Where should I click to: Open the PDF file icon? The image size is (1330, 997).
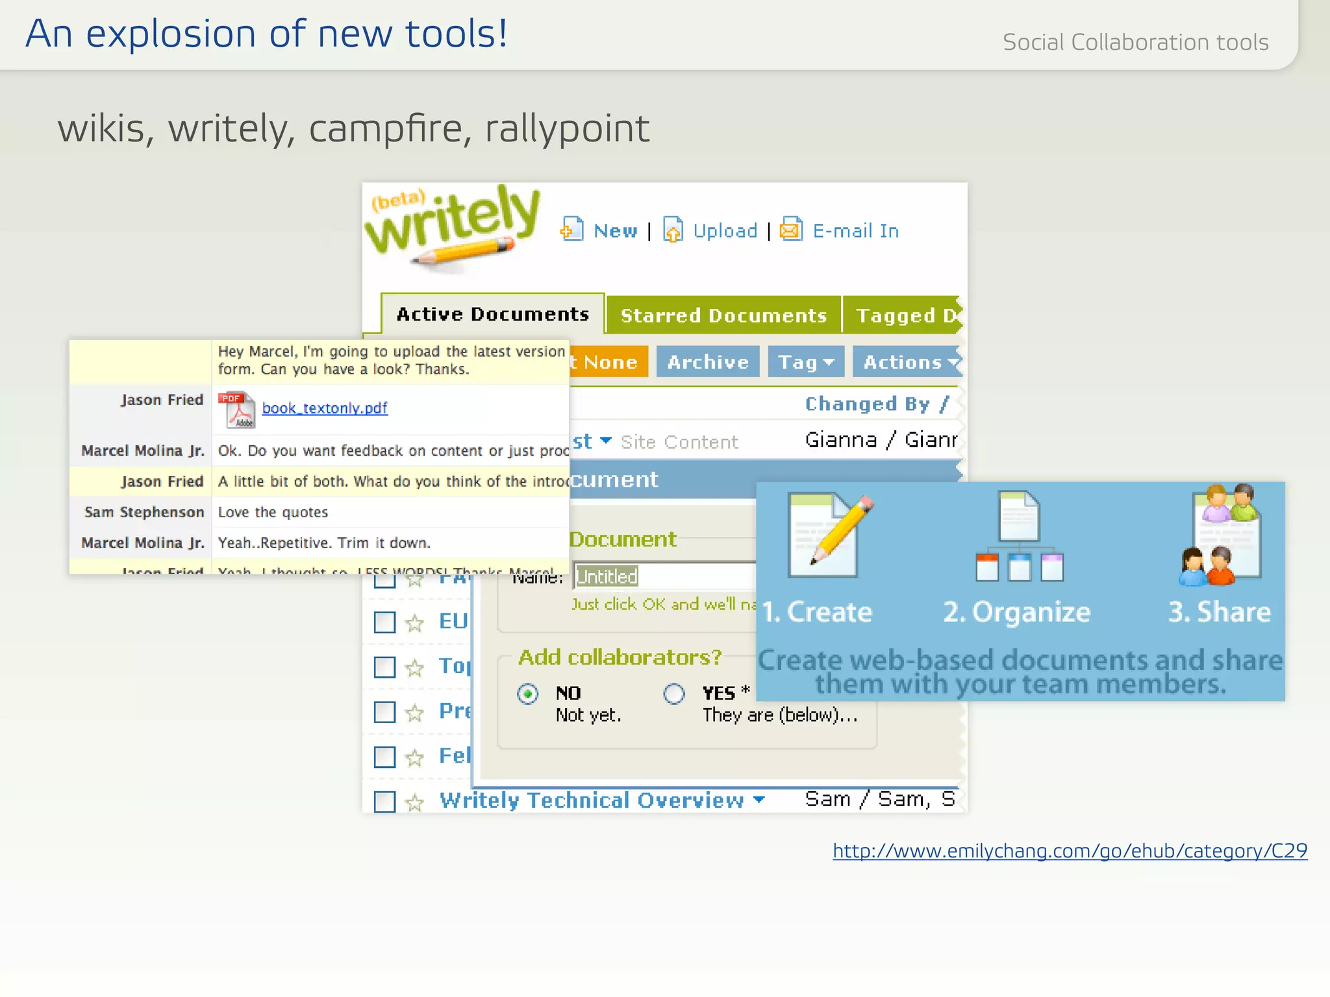point(236,410)
